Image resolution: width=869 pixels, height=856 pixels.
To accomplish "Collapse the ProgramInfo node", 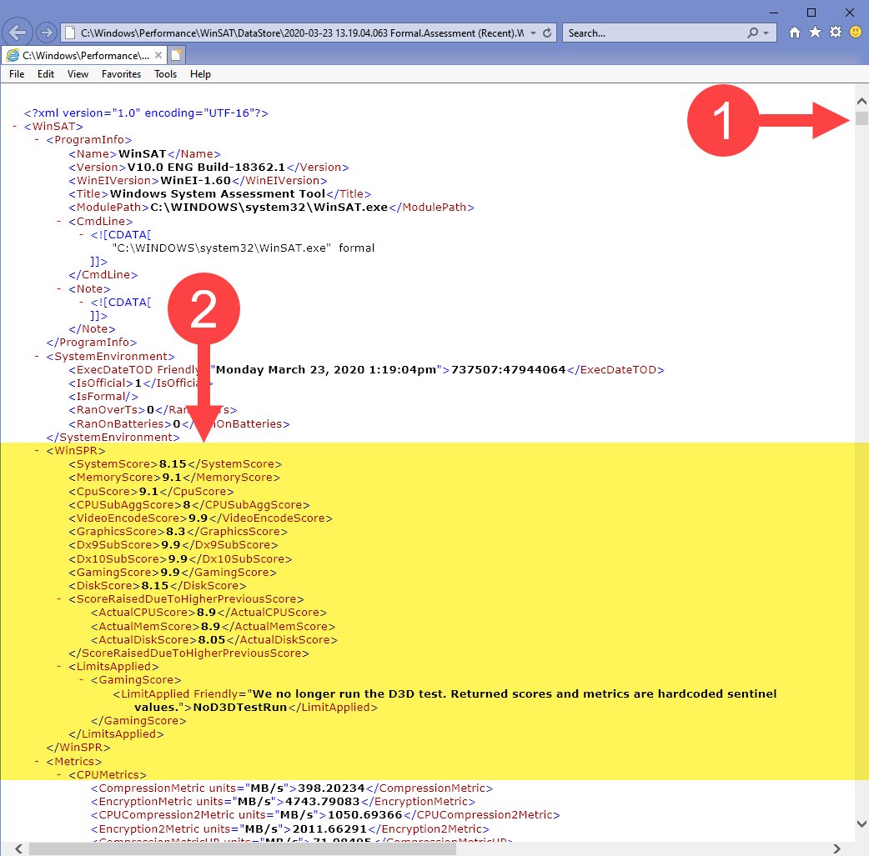I will click(37, 140).
